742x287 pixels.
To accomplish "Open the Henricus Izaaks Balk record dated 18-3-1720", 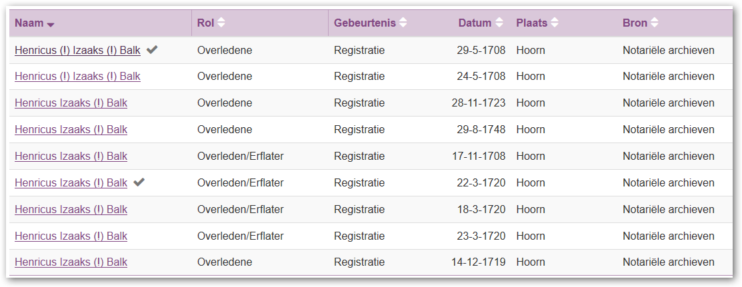I will coord(71,209).
